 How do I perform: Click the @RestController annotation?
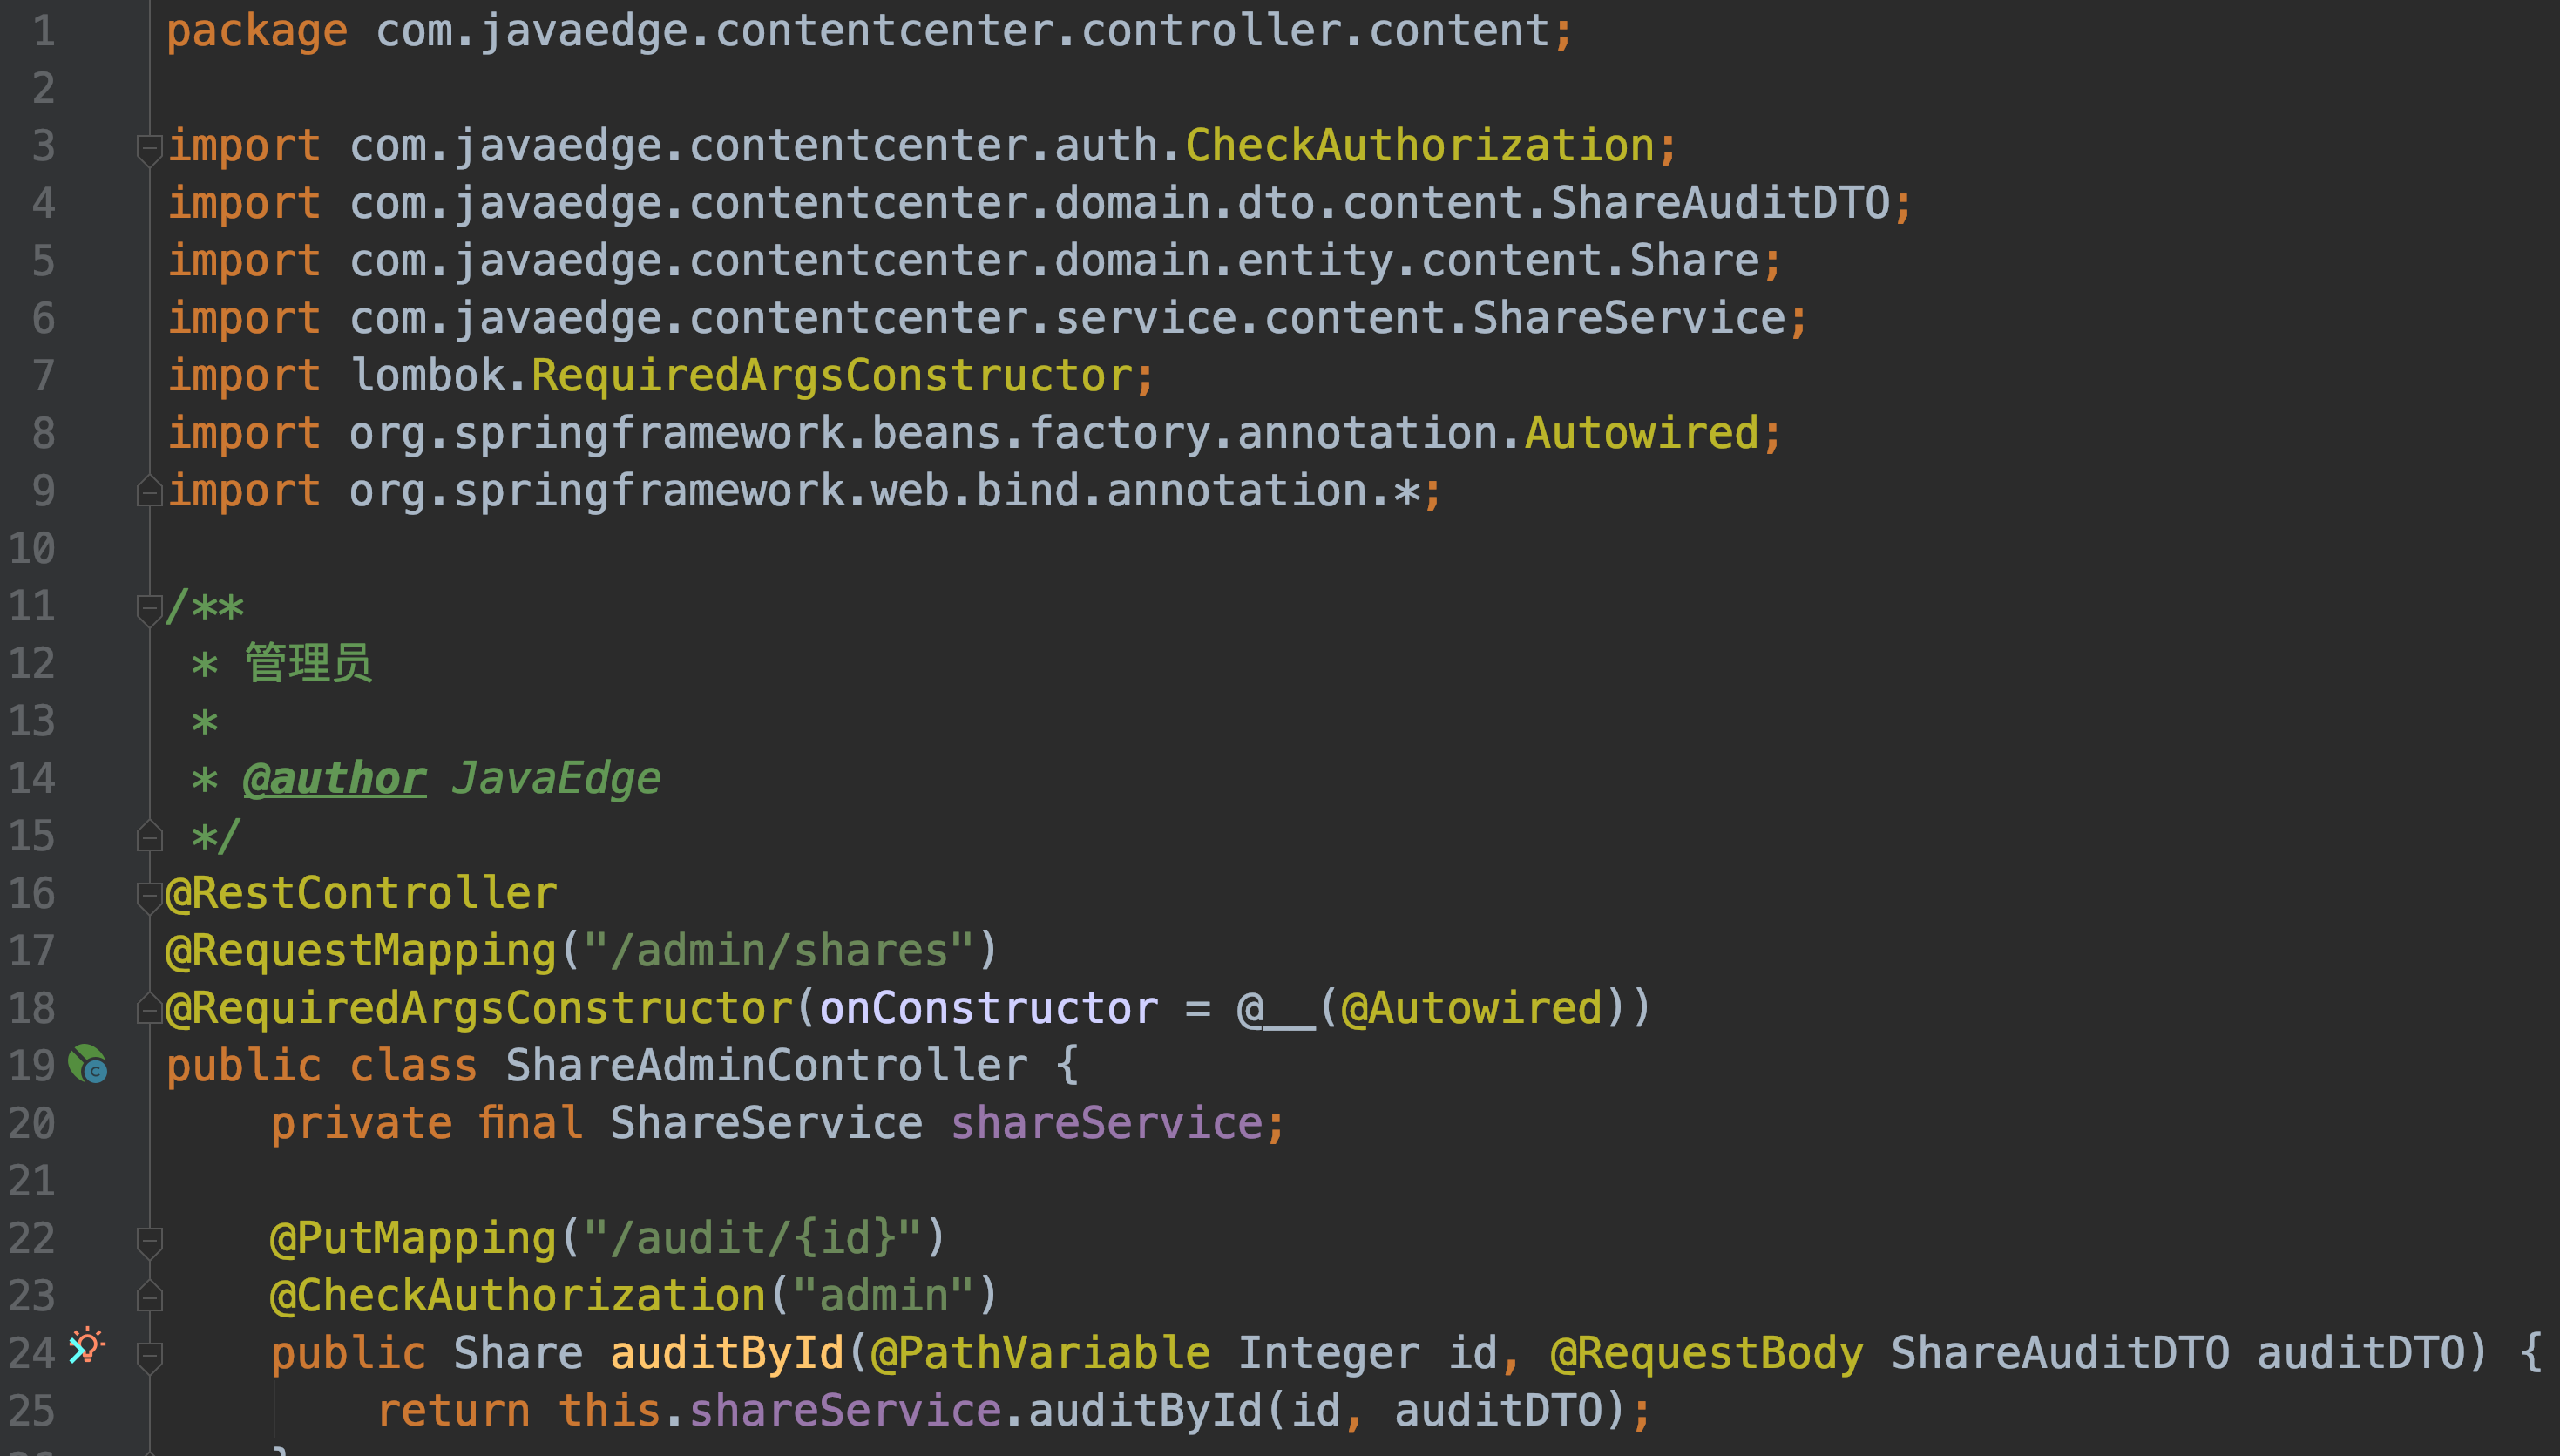point(361,893)
